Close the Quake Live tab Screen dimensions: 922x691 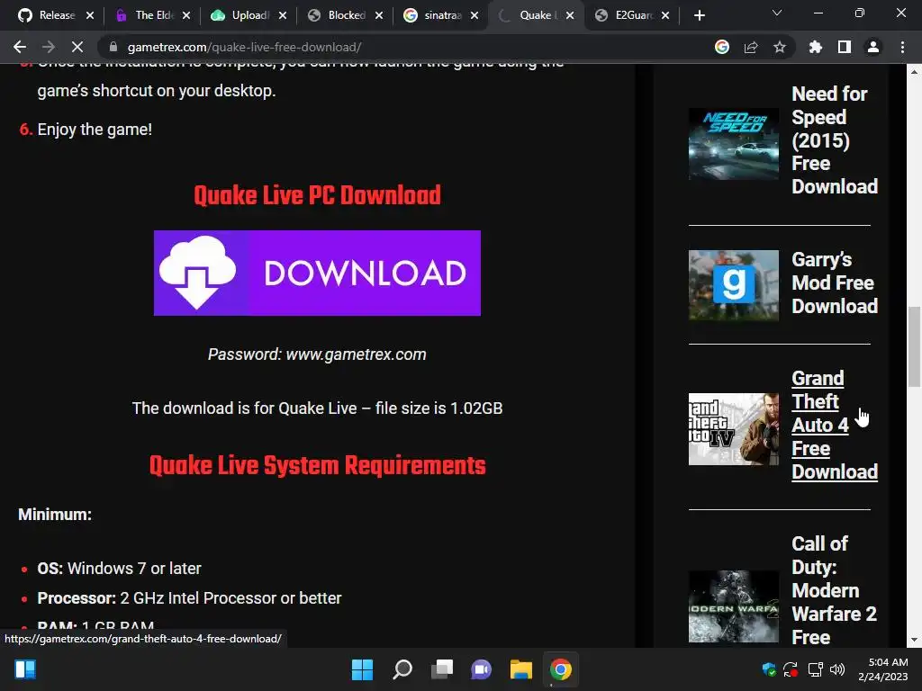[x=570, y=15]
